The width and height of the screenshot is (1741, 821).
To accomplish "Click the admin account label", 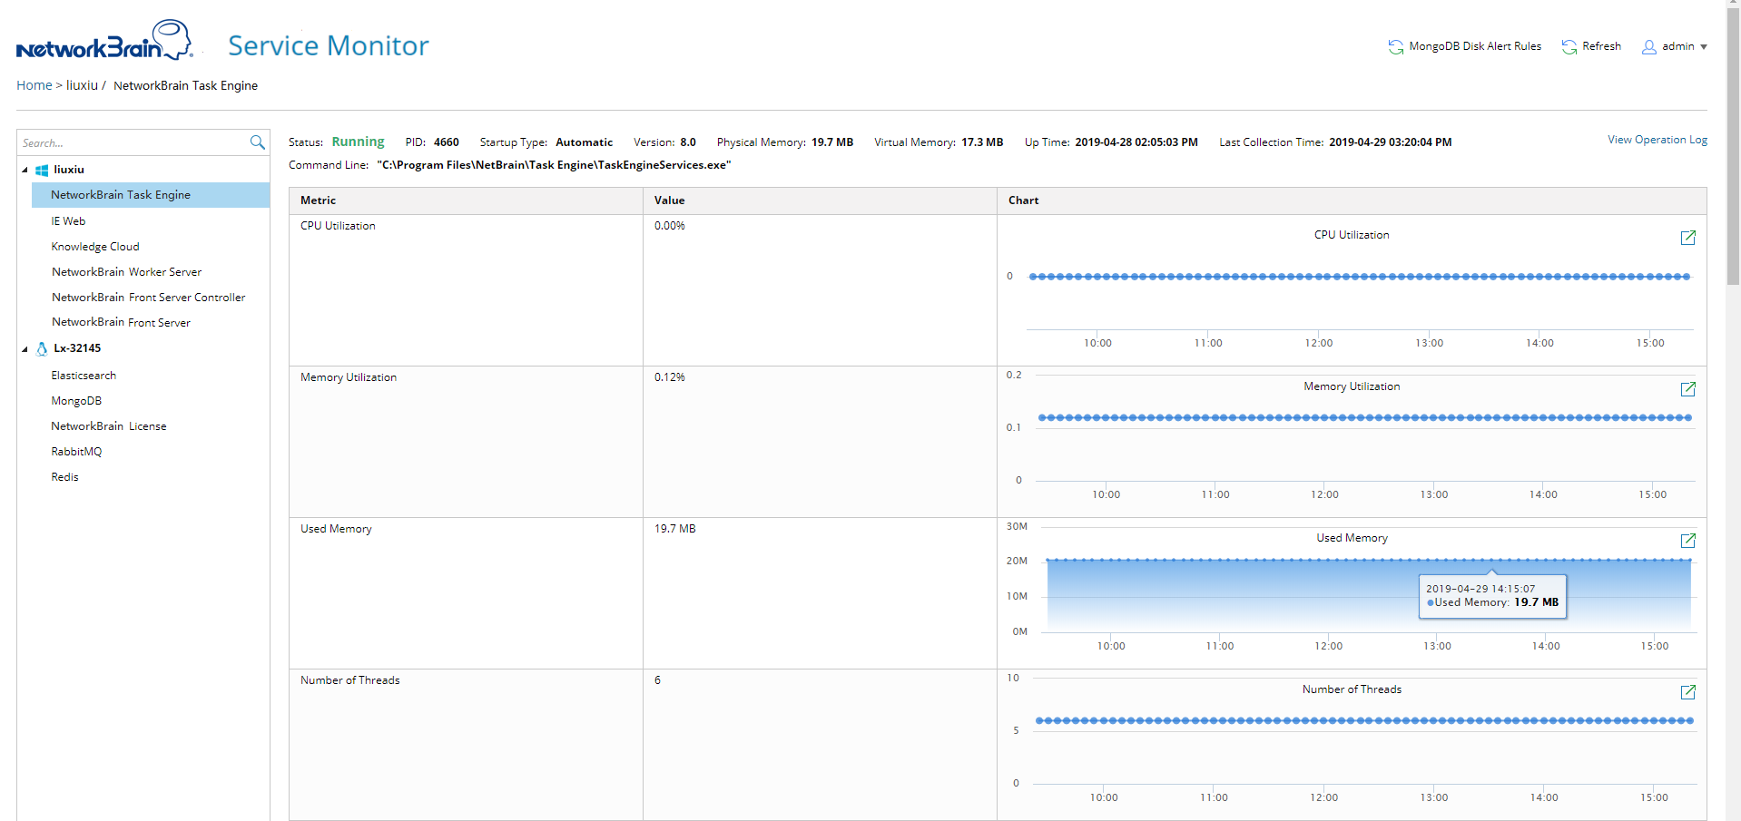I will tap(1678, 46).
